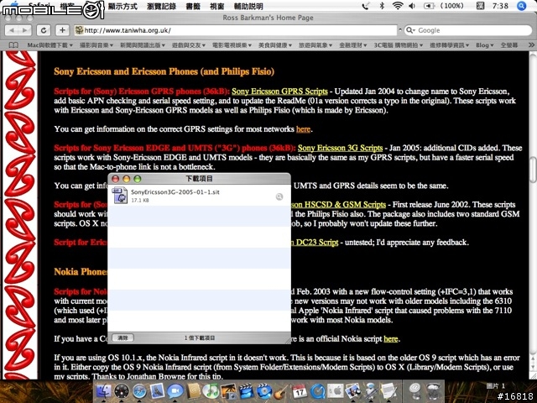
Task: Click the Spotlight search icon
Action: [522, 6]
